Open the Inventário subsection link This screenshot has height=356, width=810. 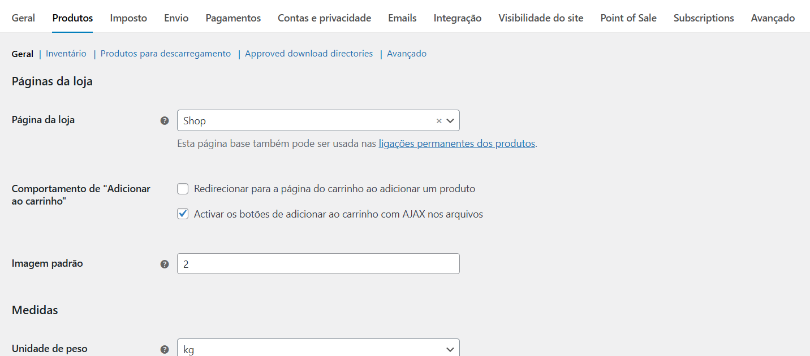tap(66, 54)
